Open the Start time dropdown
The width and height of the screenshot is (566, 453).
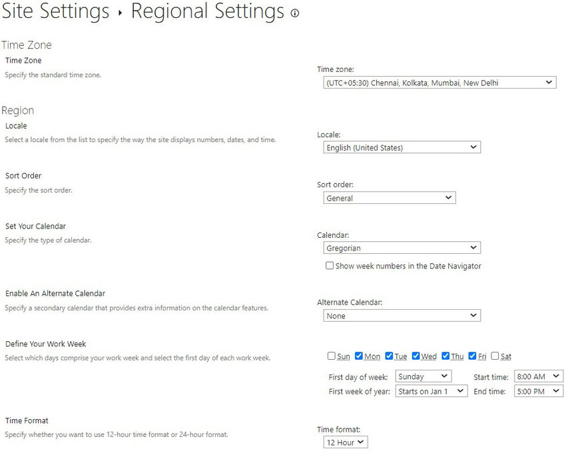coord(537,376)
